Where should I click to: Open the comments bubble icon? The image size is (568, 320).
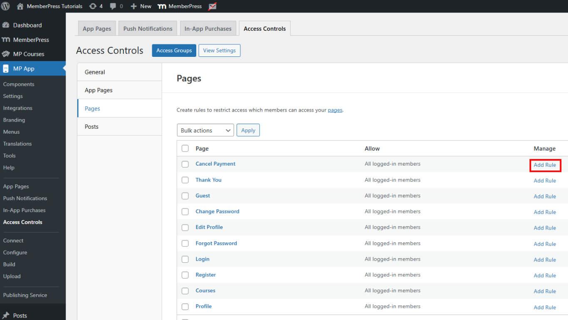(113, 6)
